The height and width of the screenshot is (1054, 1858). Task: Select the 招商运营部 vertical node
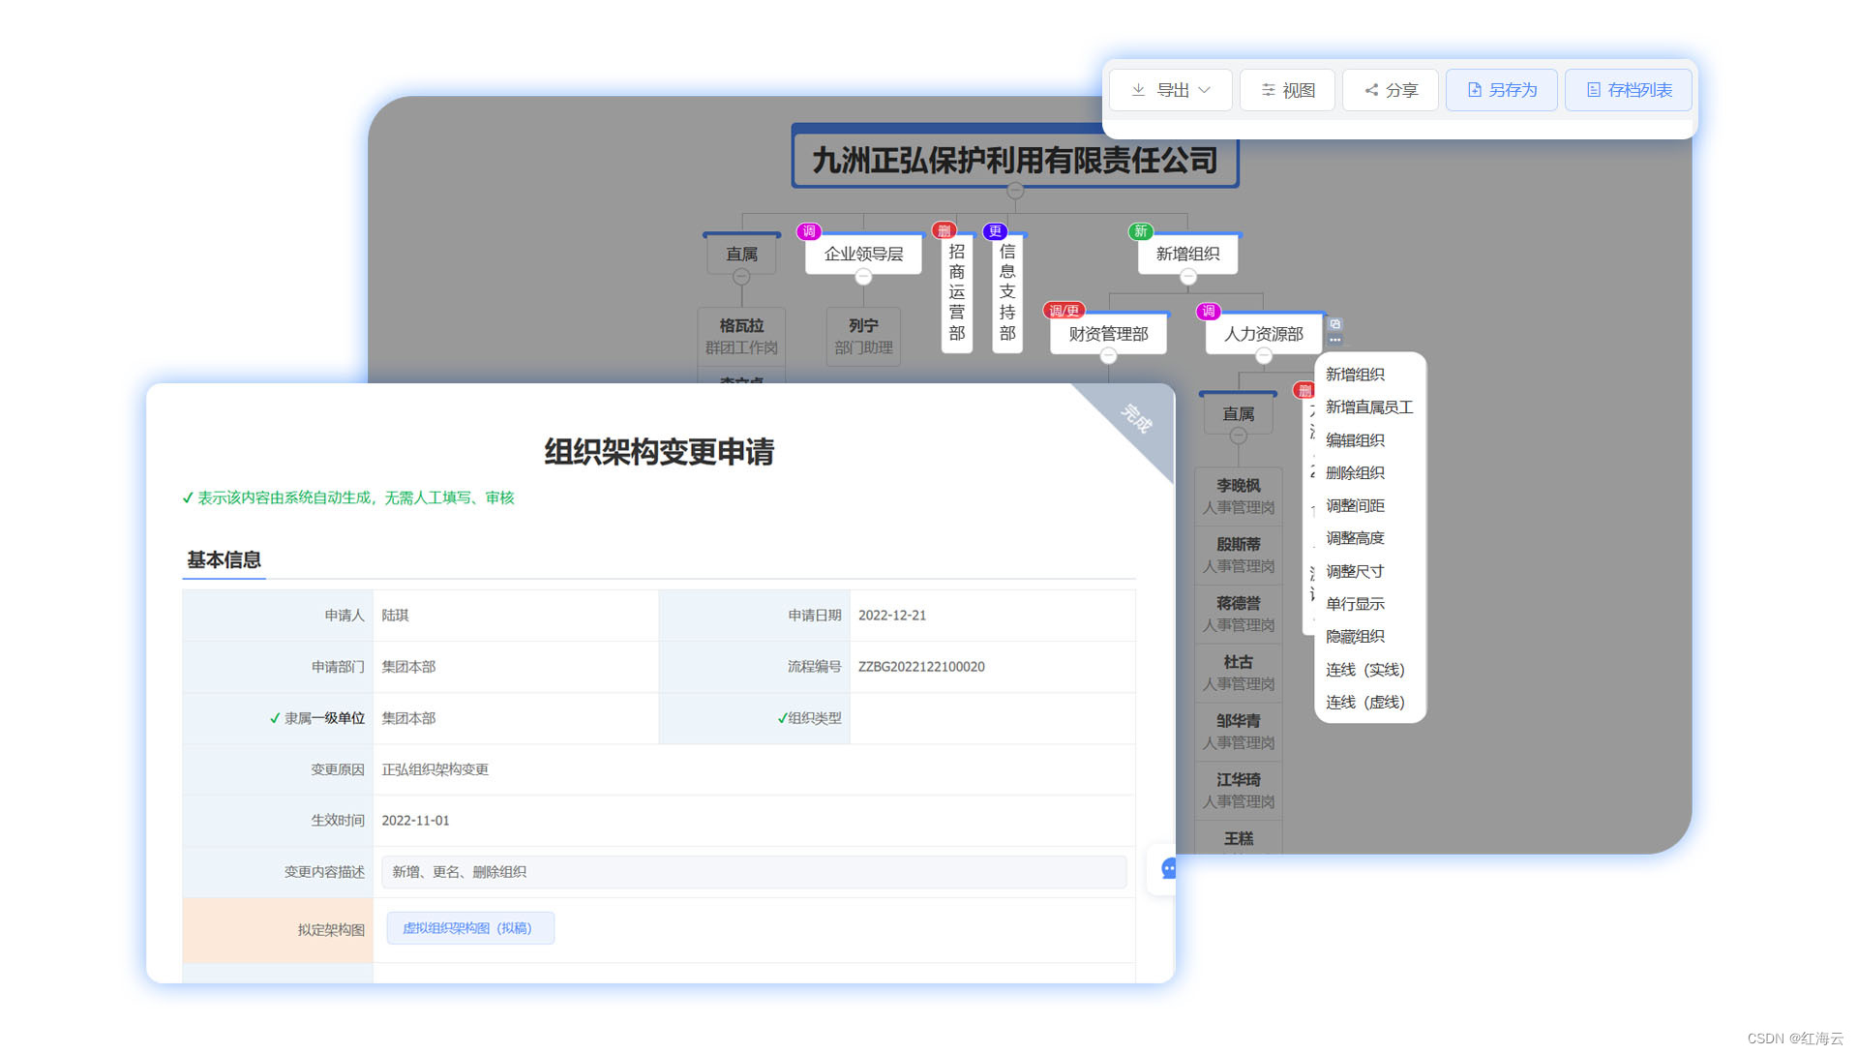956,292
